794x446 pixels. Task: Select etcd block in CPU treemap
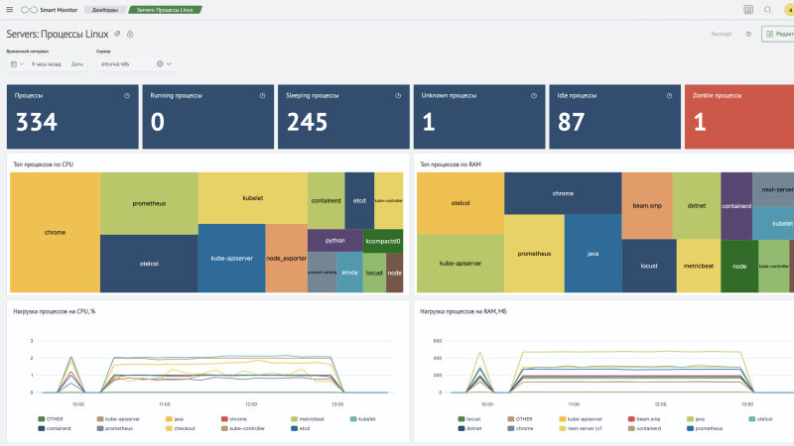point(359,200)
